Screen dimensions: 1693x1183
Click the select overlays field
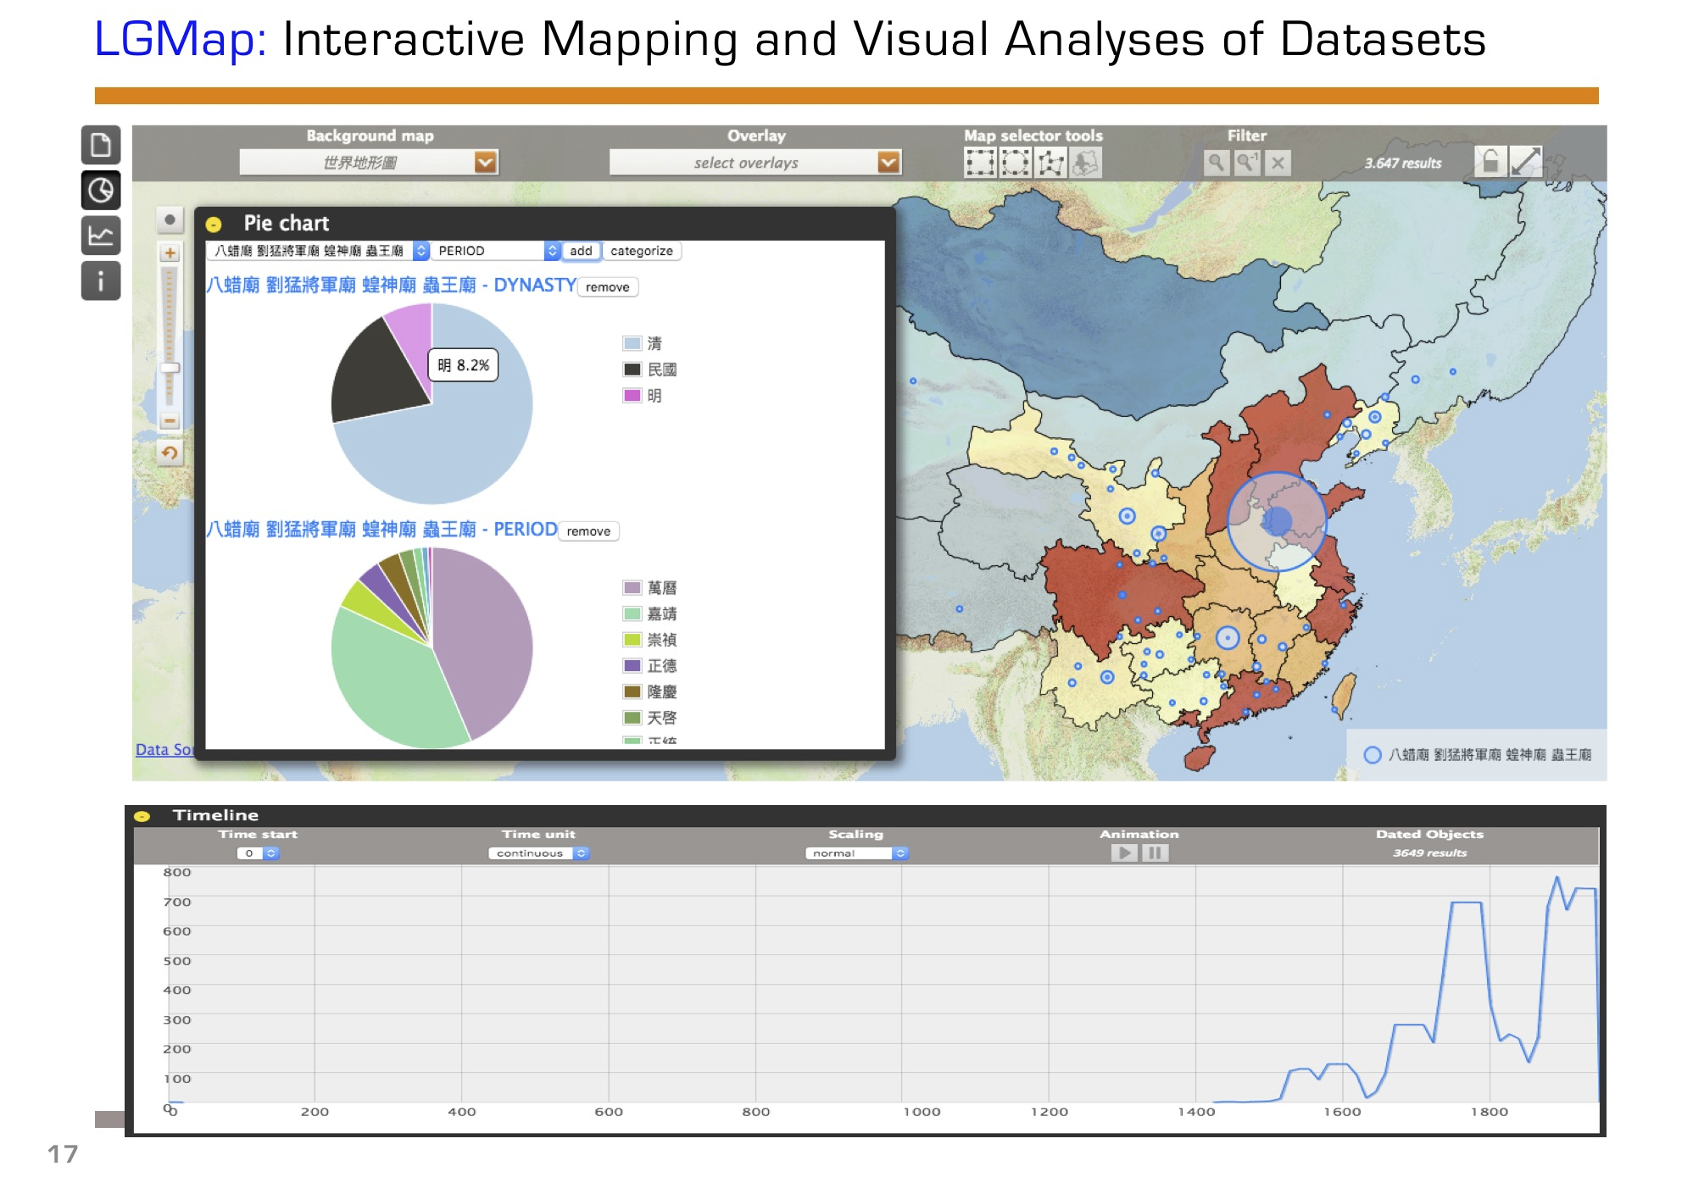pos(744,163)
